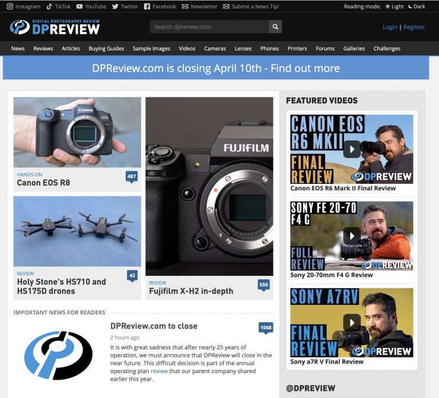Open the TikTok social link icon
439x398 pixels.
(50, 7)
